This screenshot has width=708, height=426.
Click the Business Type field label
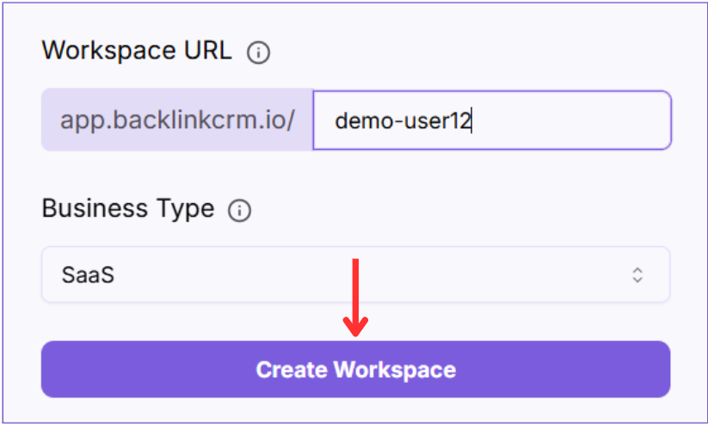point(128,209)
